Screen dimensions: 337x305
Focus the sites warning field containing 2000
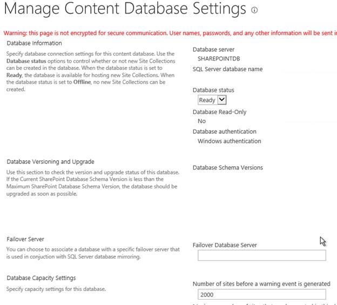tap(261, 295)
